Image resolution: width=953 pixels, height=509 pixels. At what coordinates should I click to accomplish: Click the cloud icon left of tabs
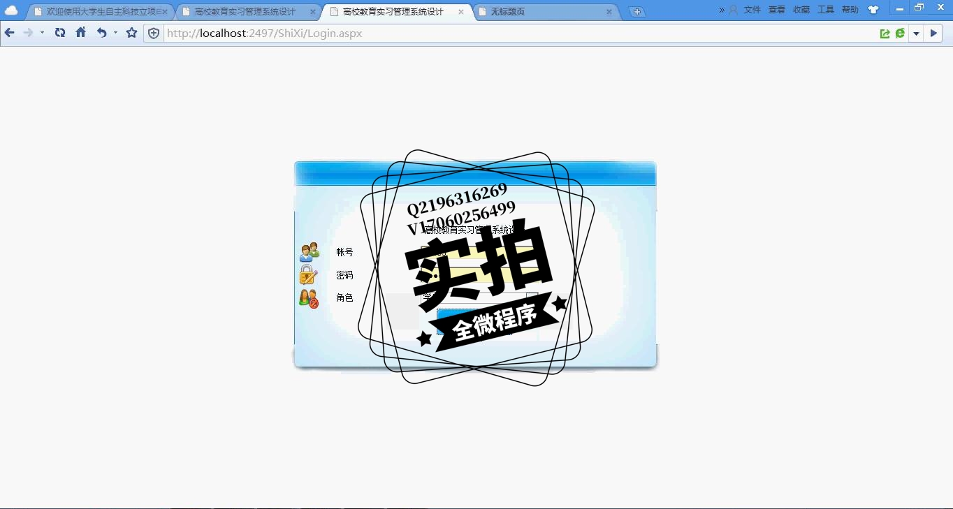(11, 10)
